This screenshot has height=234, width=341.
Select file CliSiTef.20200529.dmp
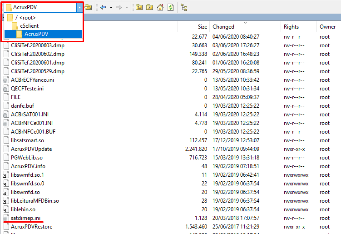[38, 71]
